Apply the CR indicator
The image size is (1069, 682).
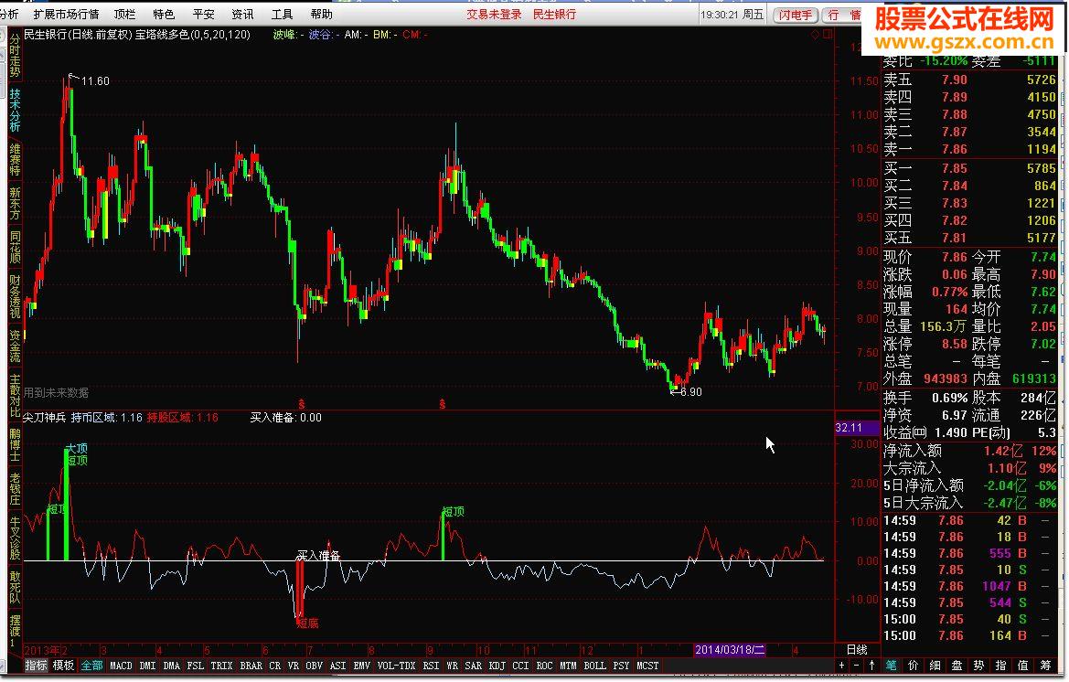click(274, 665)
